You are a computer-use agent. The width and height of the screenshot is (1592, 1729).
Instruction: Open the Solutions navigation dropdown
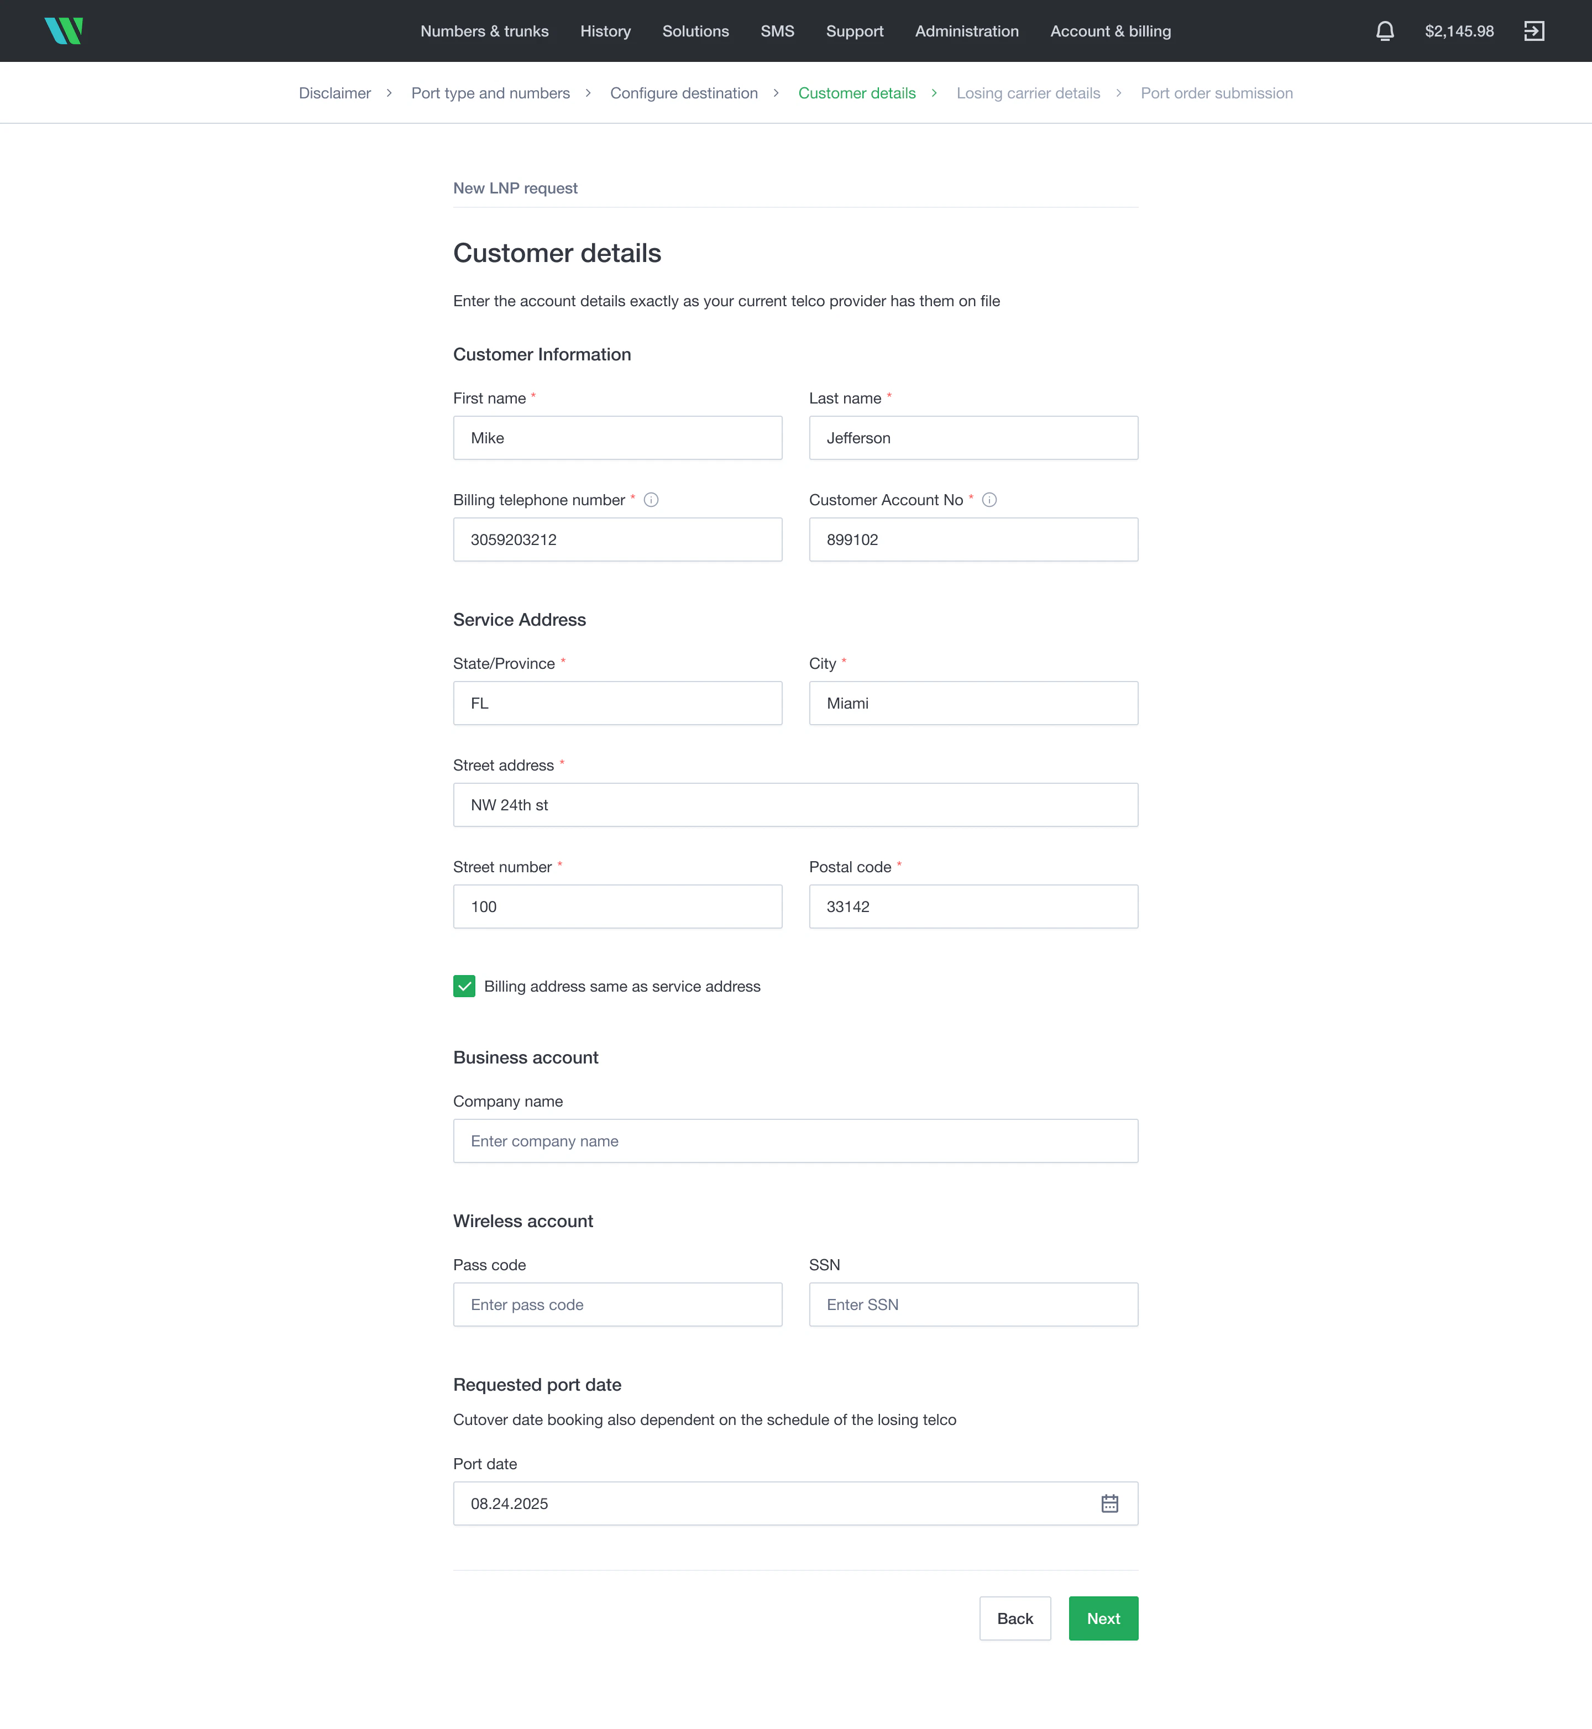tap(695, 31)
